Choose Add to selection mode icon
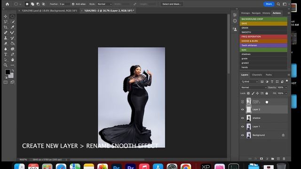 point(32,4)
